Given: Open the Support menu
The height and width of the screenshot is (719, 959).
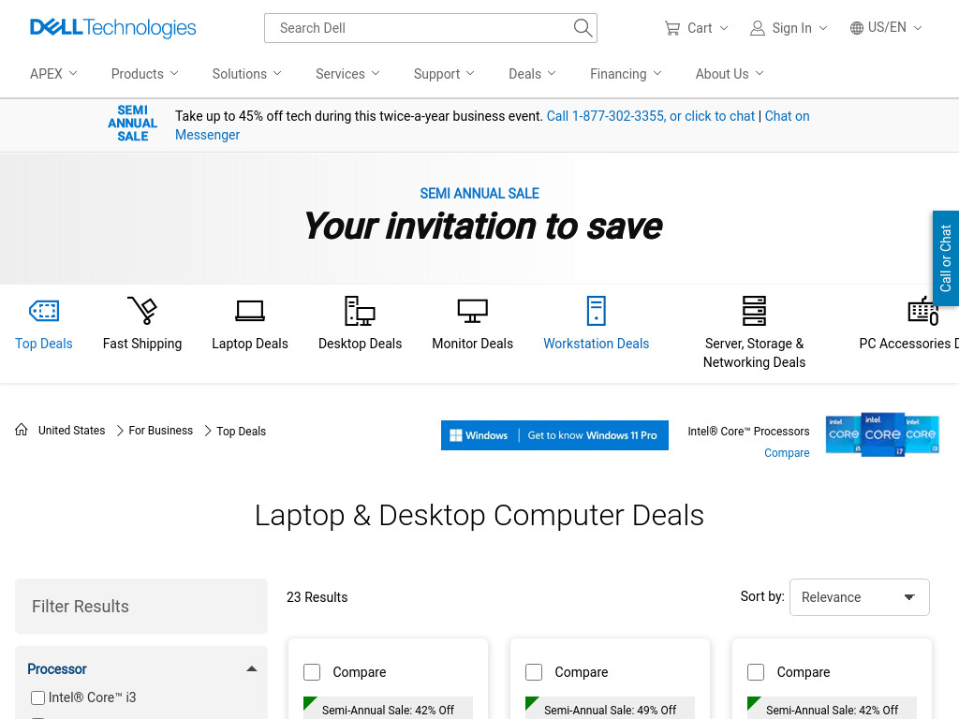Looking at the screenshot, I should [x=444, y=74].
